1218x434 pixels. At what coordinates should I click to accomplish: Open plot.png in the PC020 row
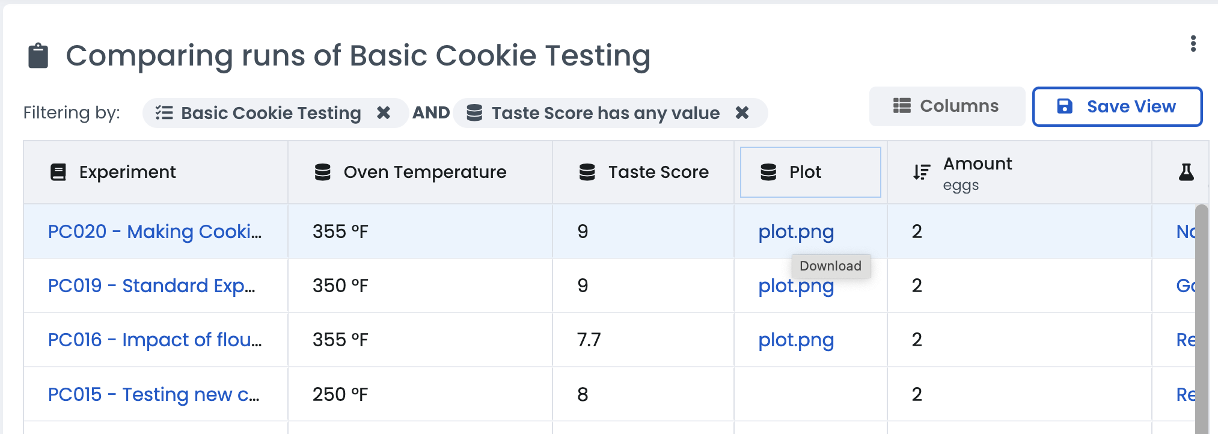(795, 231)
